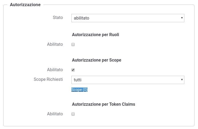Image resolution: width=198 pixels, height=129 pixels.
Task: Select the Autorizzazione per Scope heading
Action: click(97, 60)
